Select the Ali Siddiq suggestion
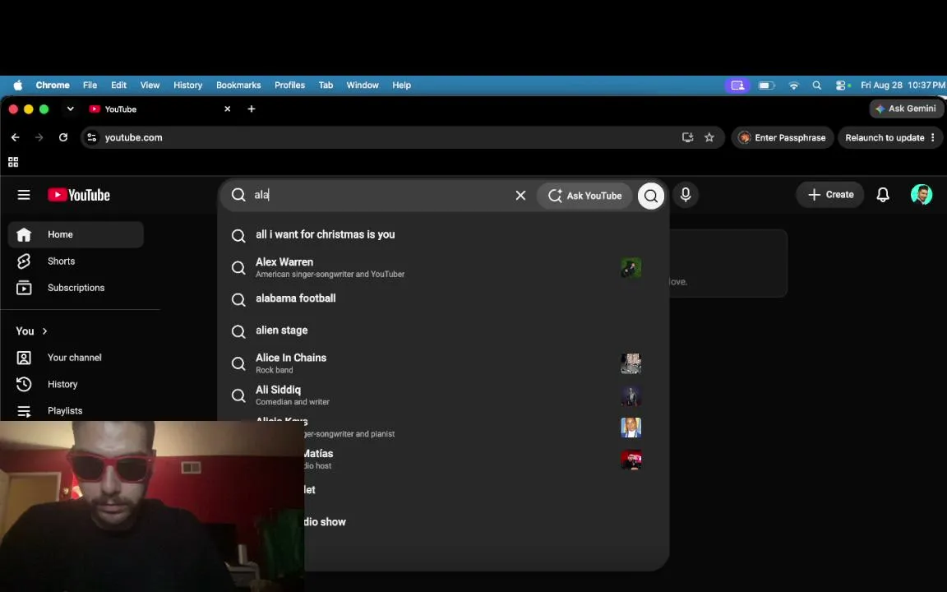 pos(443,395)
